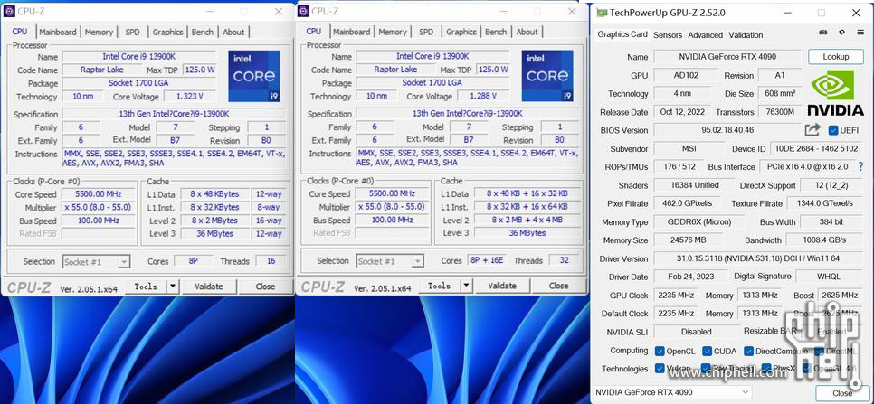Image resolution: width=874 pixels, height=404 pixels.
Task: Click the GPU-Z refresh icon
Action: (841, 33)
